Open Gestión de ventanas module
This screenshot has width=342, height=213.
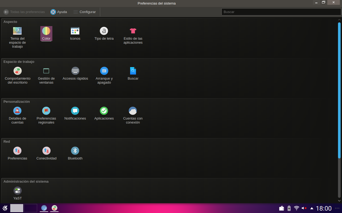coord(46,75)
